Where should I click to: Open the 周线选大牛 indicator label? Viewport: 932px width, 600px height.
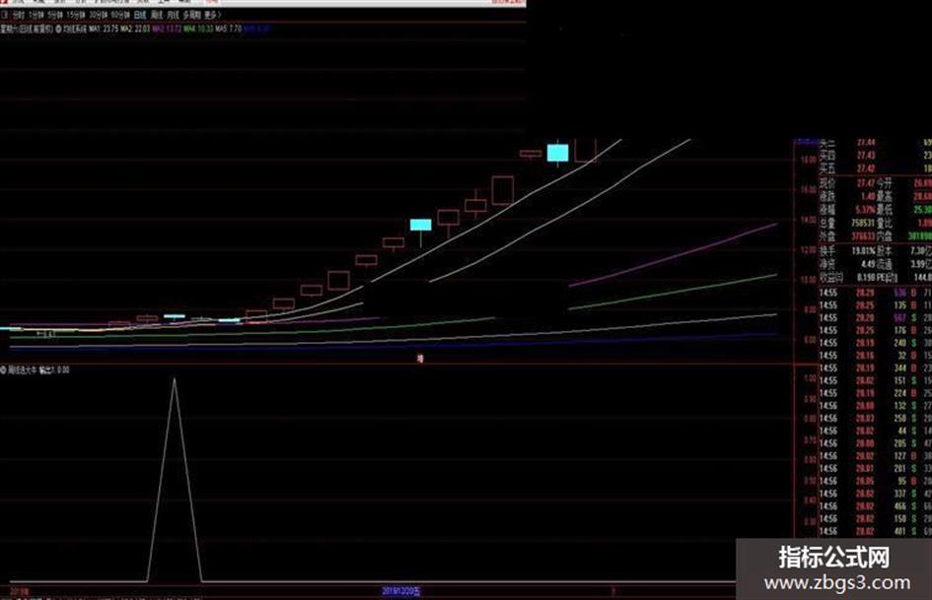[x=22, y=369]
